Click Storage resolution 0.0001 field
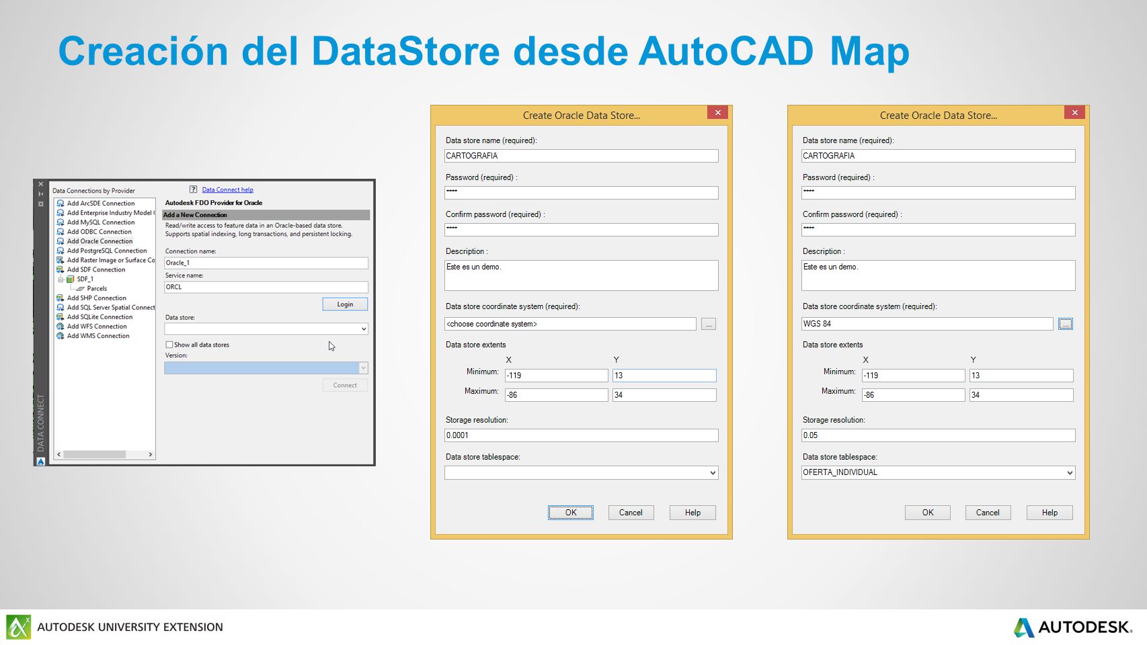1147x645 pixels. (582, 435)
